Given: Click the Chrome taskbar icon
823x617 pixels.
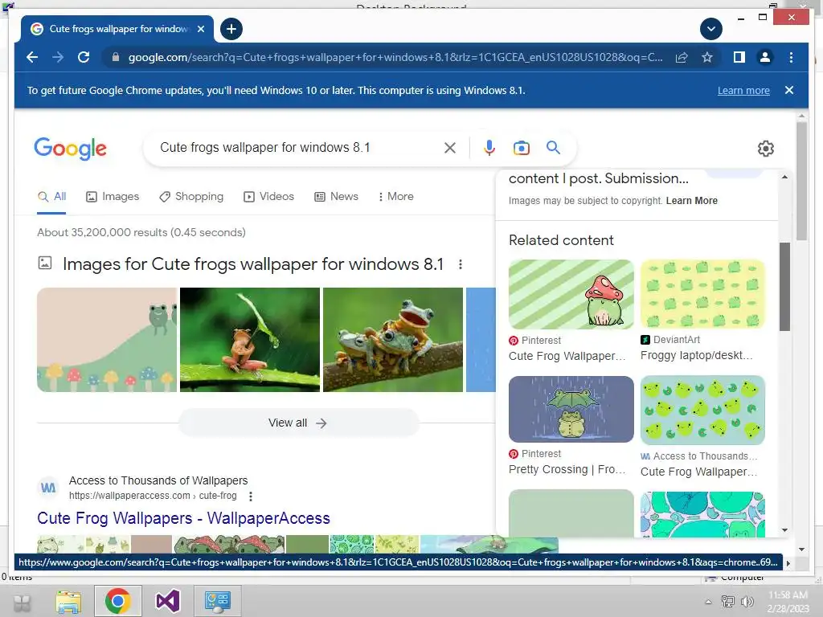Looking at the screenshot, I should [117, 601].
